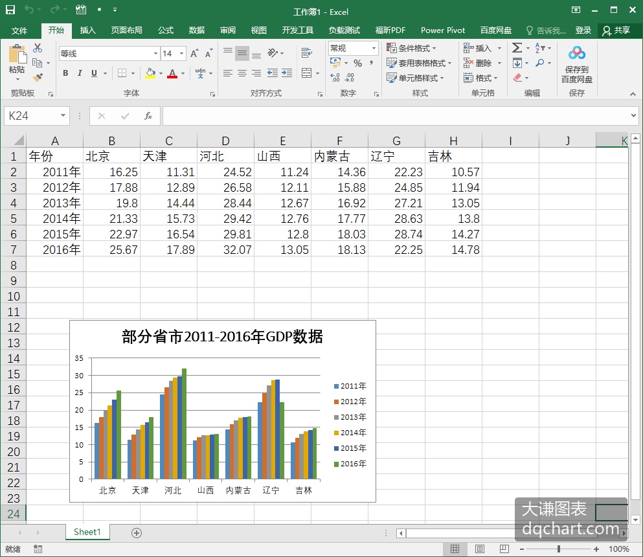Open the font size dropdown showing 14

pyautogui.click(x=182, y=53)
